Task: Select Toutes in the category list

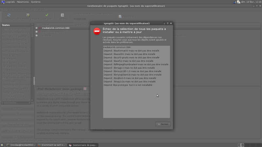Action: 16,25
